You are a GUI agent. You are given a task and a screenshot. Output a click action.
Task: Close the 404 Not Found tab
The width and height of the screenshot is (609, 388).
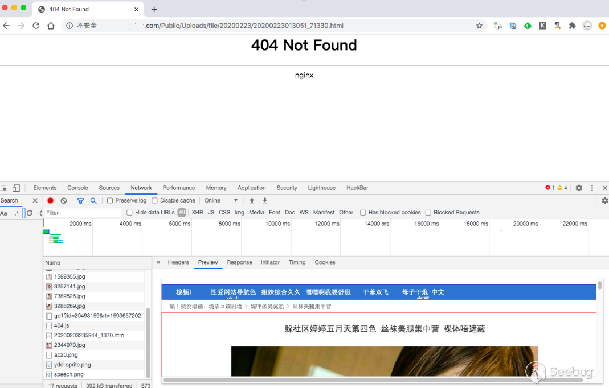coord(136,9)
